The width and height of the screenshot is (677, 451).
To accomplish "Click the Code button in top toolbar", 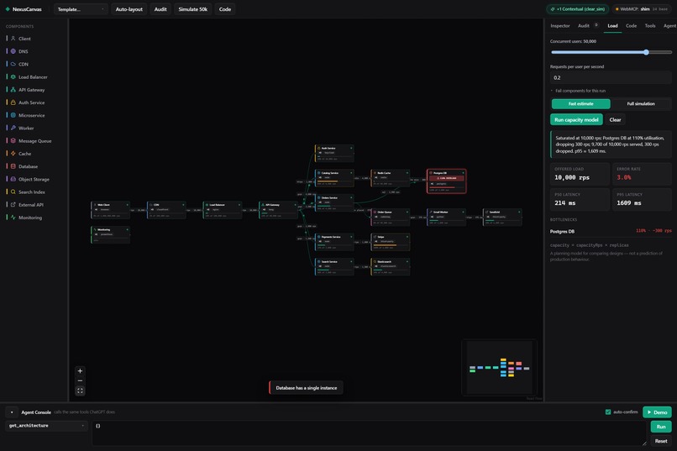I will (225, 9).
